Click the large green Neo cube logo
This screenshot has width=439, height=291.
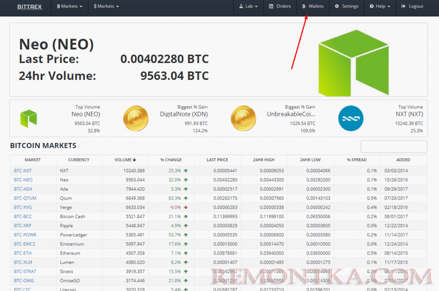pos(354,63)
